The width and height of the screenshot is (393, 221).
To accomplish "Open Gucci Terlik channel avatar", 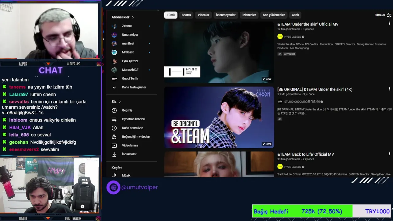I will 114,79.
